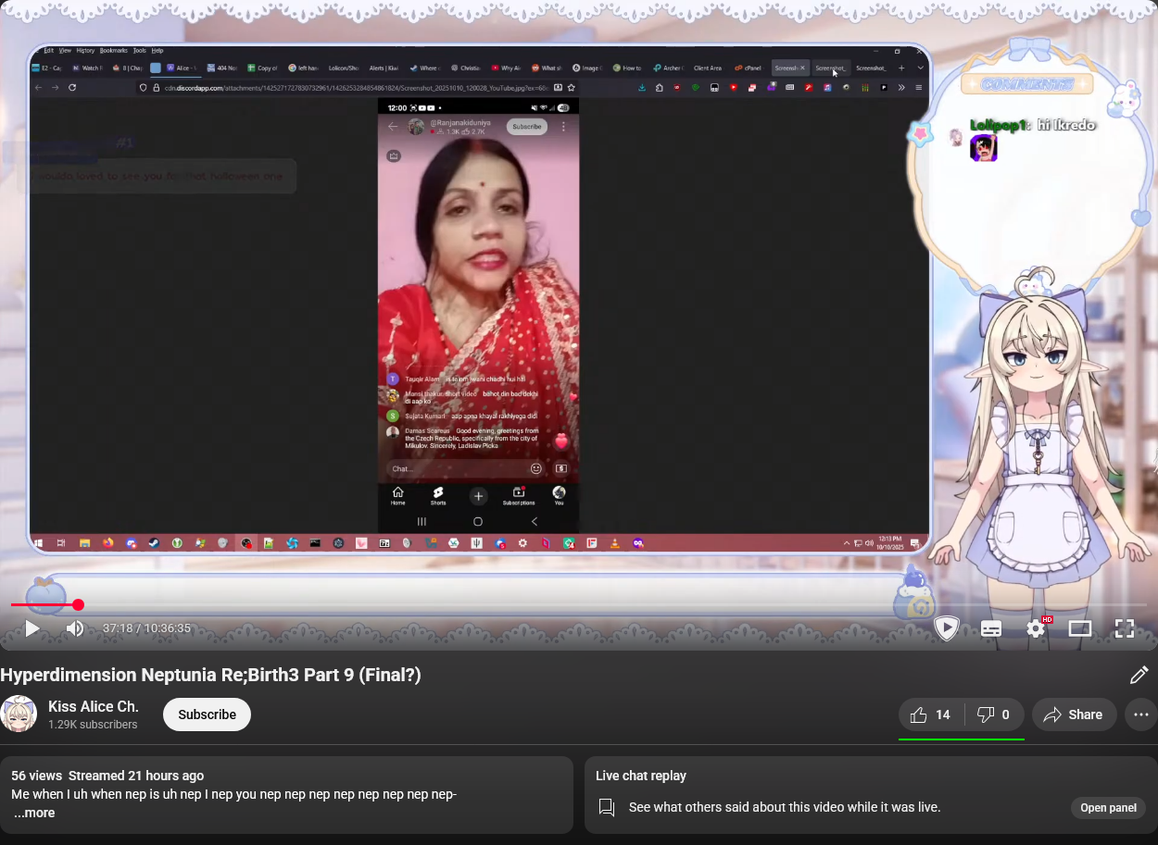Subscribe to Kiss Alice Ch.
Image resolution: width=1158 pixels, height=845 pixels.
click(207, 715)
